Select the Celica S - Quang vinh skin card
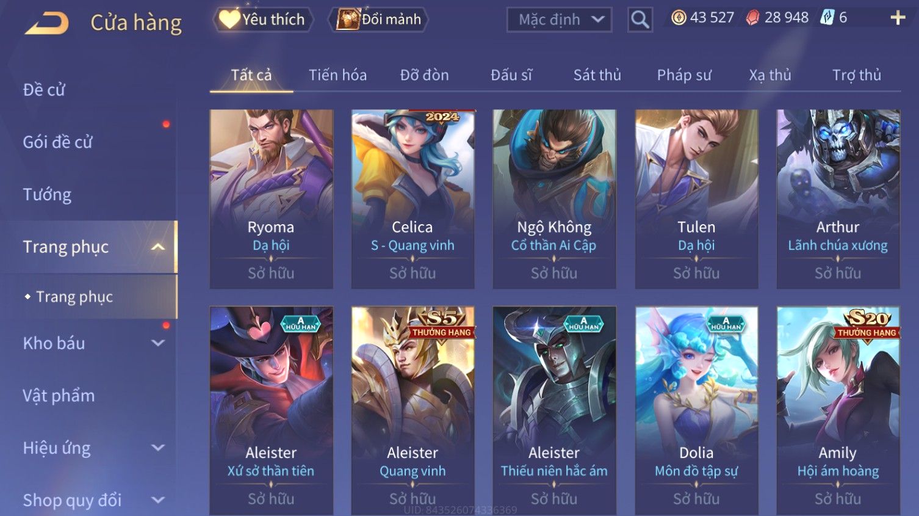Image resolution: width=919 pixels, height=516 pixels. click(413, 199)
